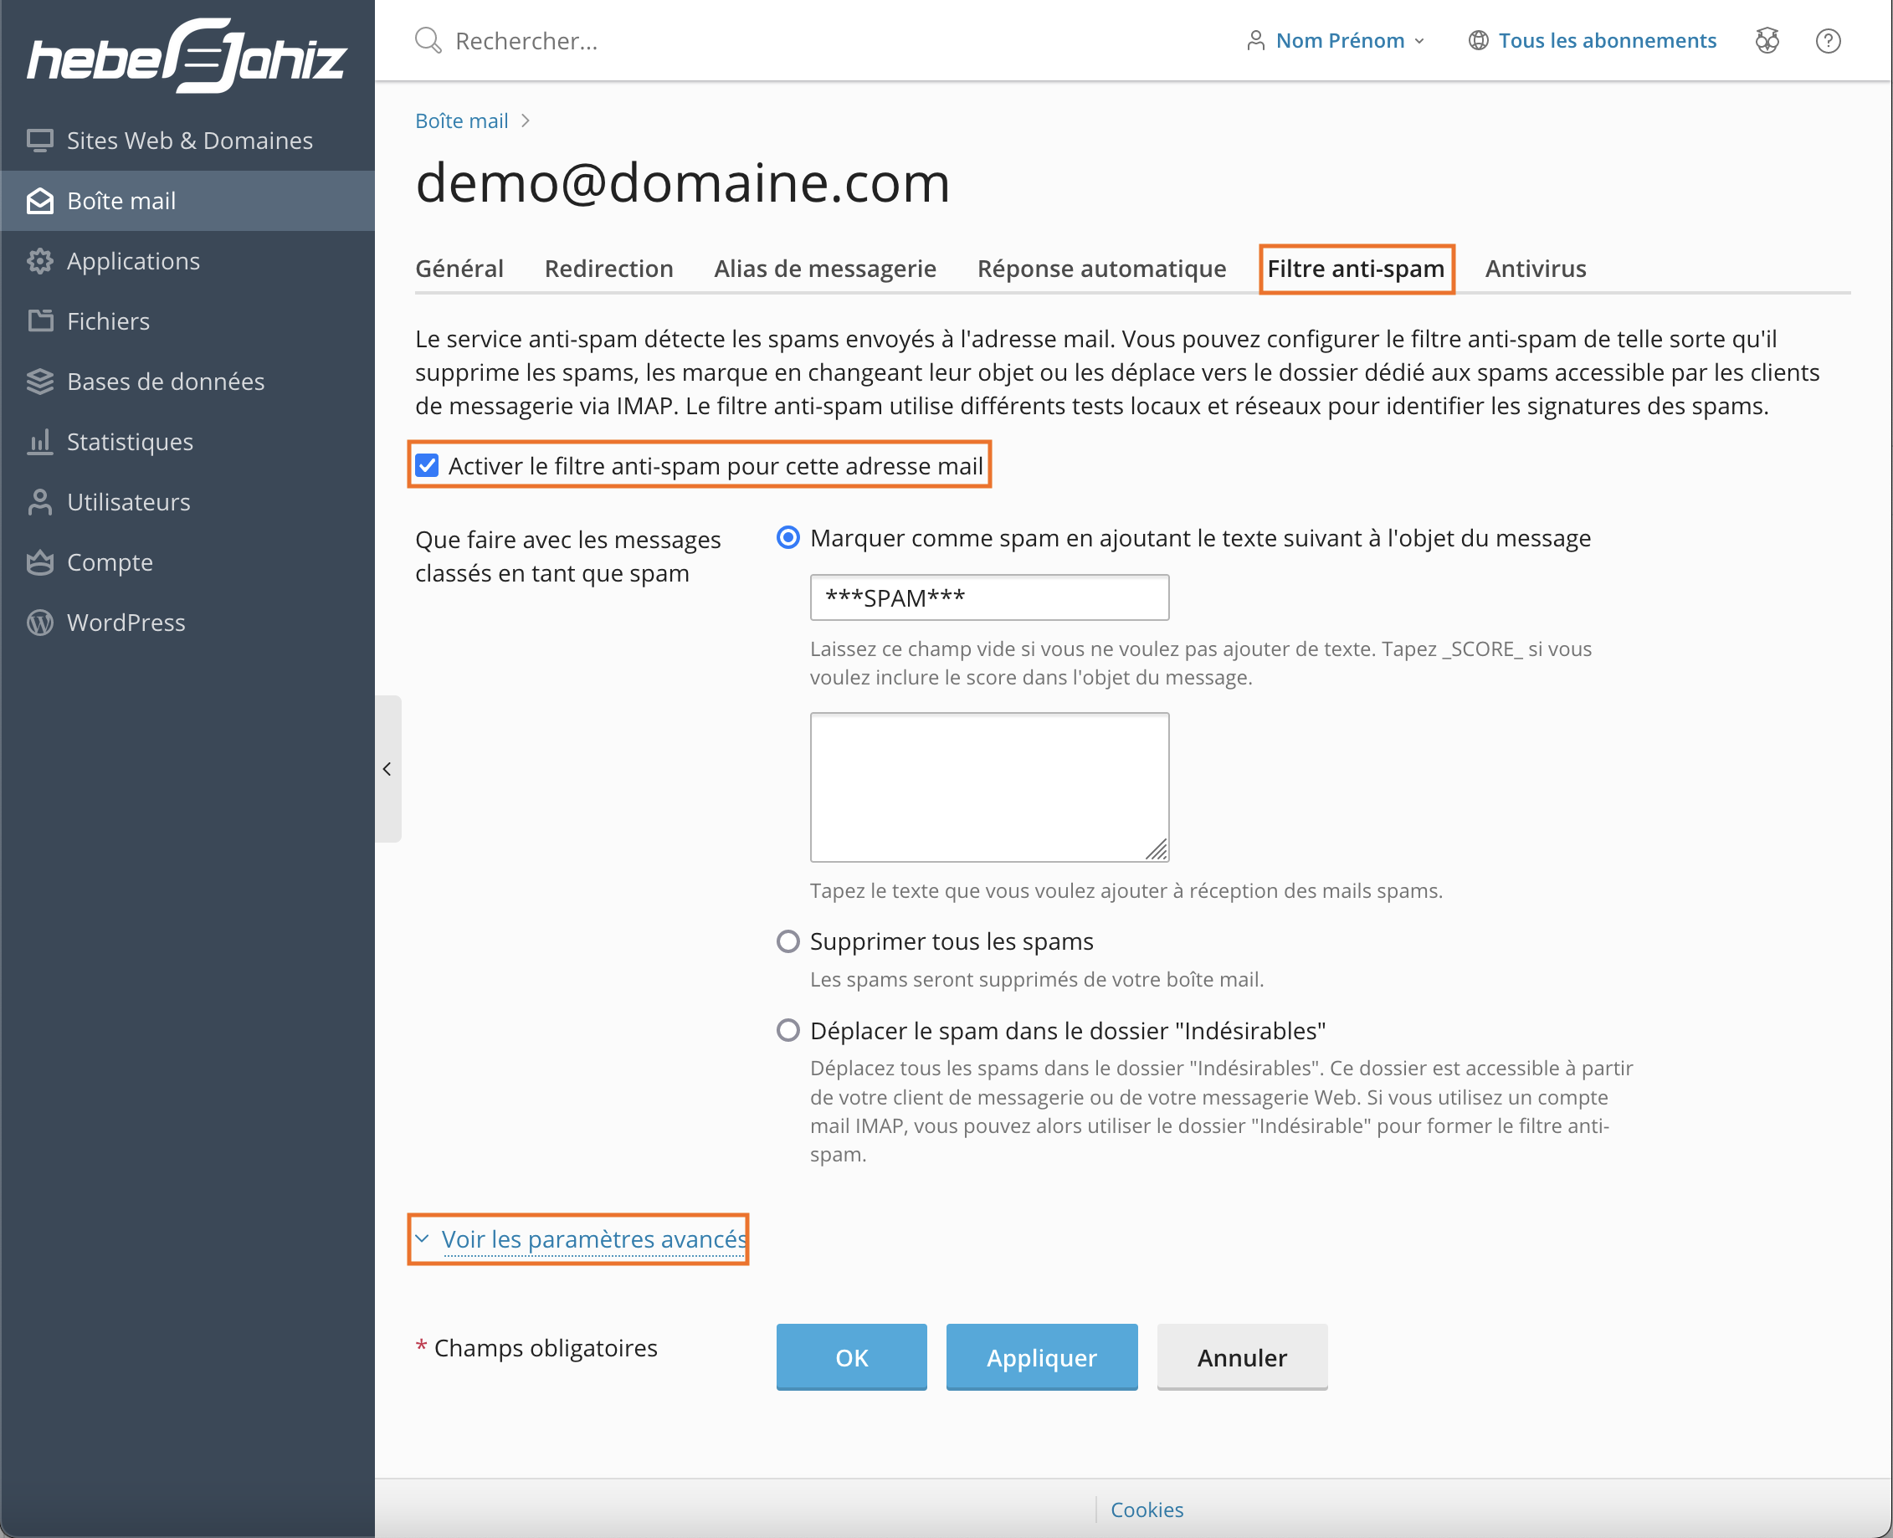
Task: Click the spam message text area
Action: [x=989, y=787]
